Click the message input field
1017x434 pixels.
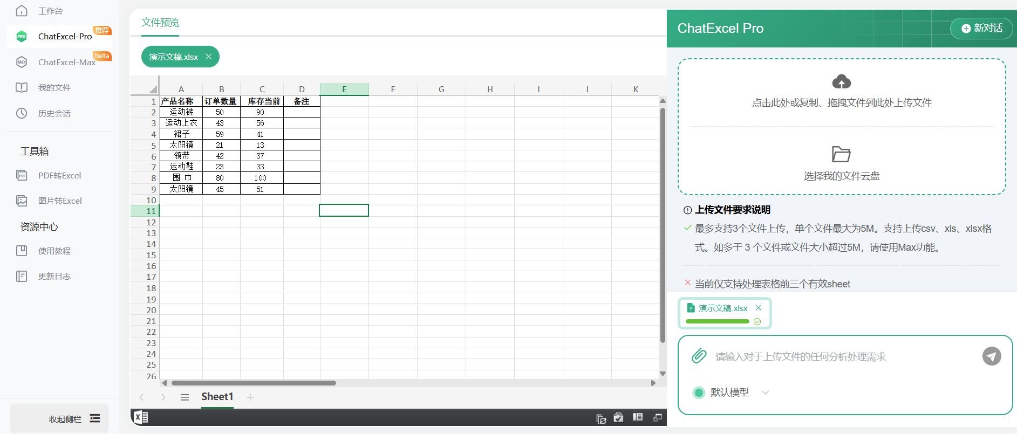[845, 356]
